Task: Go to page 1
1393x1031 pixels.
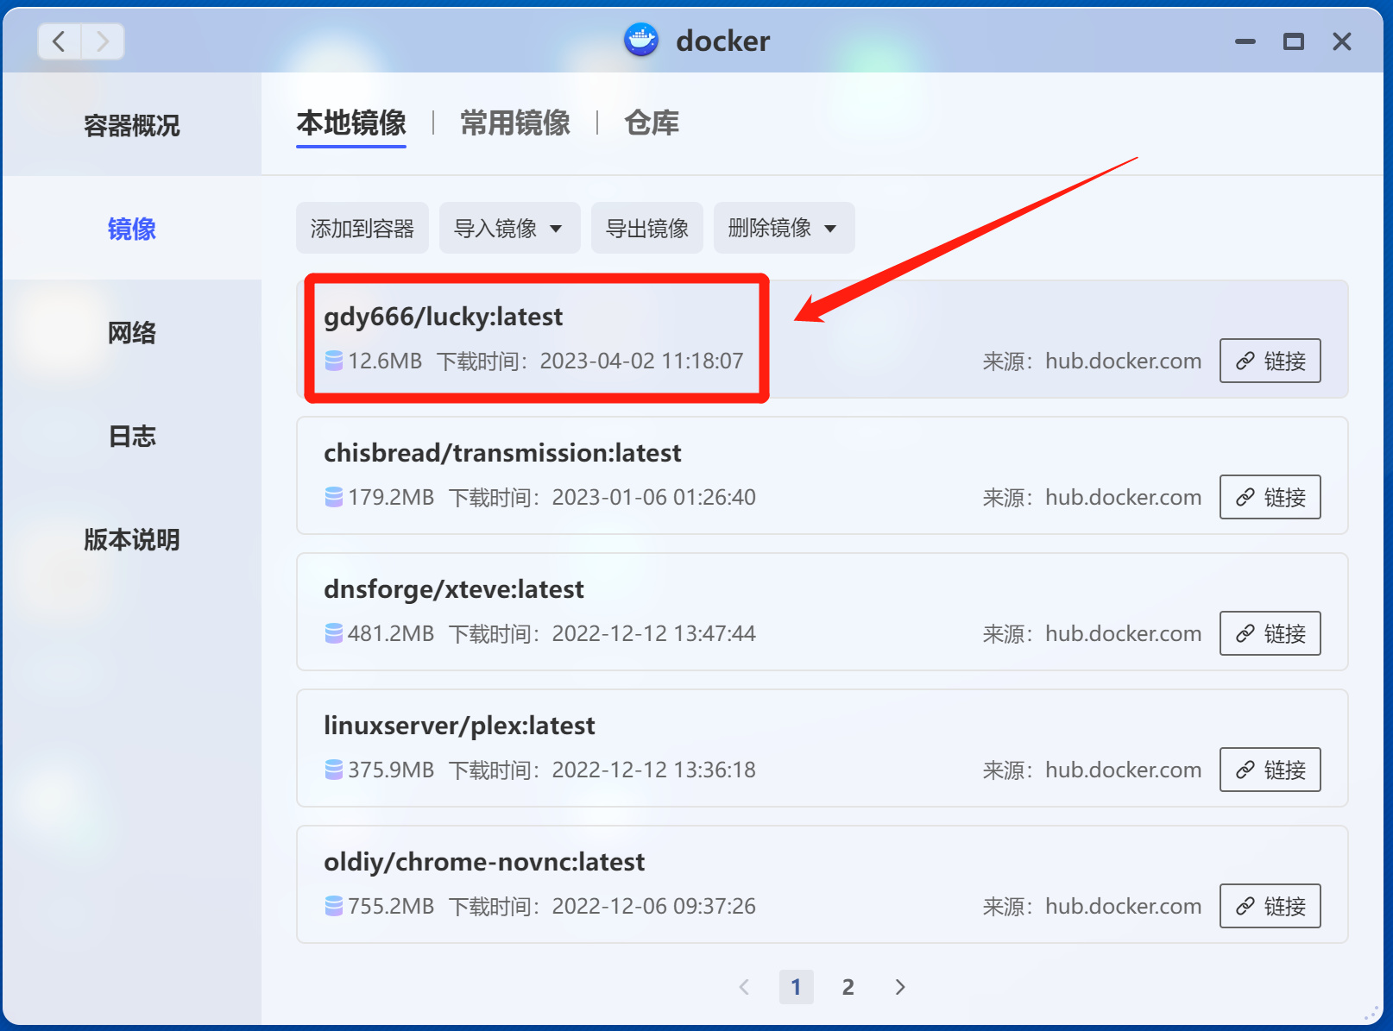Action: [797, 987]
